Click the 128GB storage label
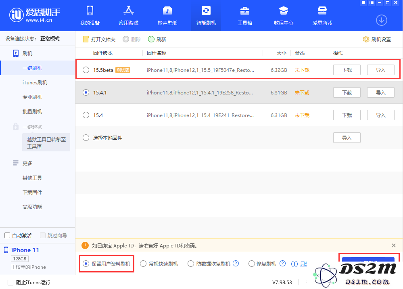The height and width of the screenshot is (289, 403). [x=20, y=259]
